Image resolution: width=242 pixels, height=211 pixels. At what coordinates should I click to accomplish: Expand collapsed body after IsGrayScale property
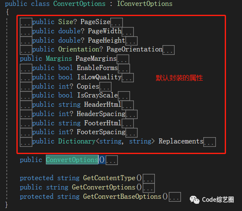124,96
